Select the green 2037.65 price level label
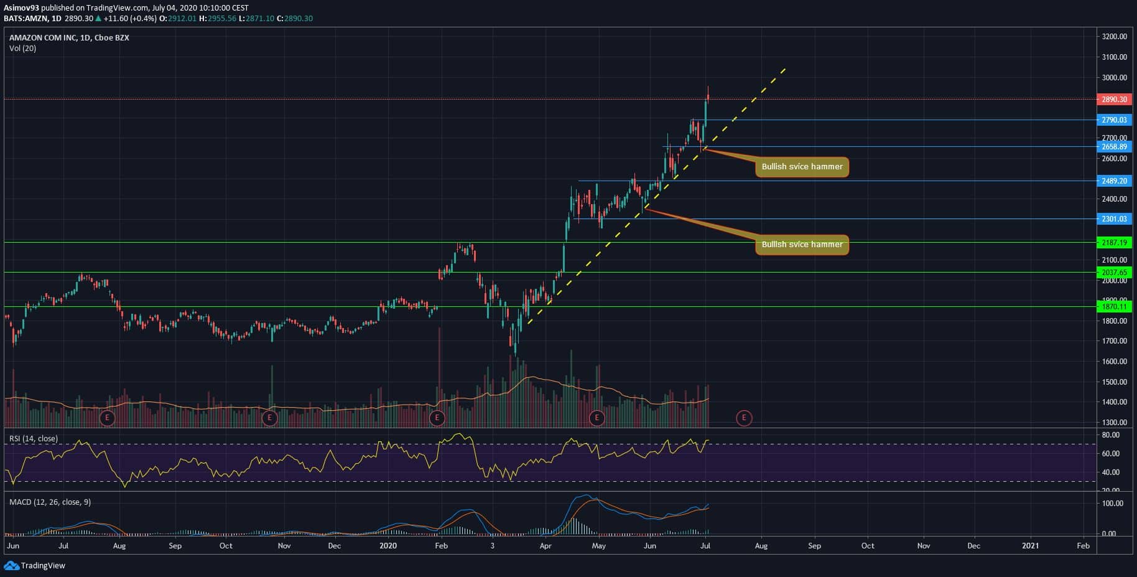This screenshot has width=1137, height=577. pyautogui.click(x=1114, y=273)
